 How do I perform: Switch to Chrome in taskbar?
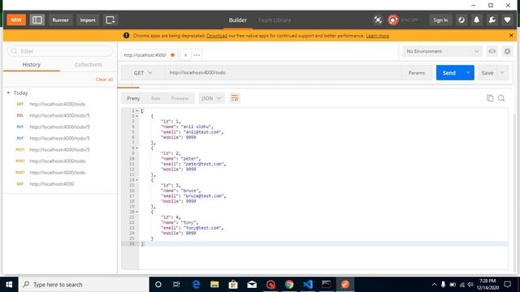[289, 285]
